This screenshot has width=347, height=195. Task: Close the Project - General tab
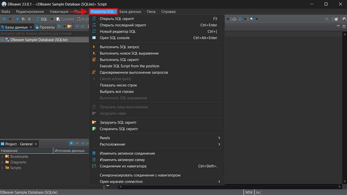[36, 144]
